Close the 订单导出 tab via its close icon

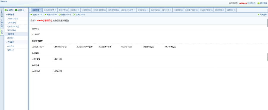coord(78,10)
